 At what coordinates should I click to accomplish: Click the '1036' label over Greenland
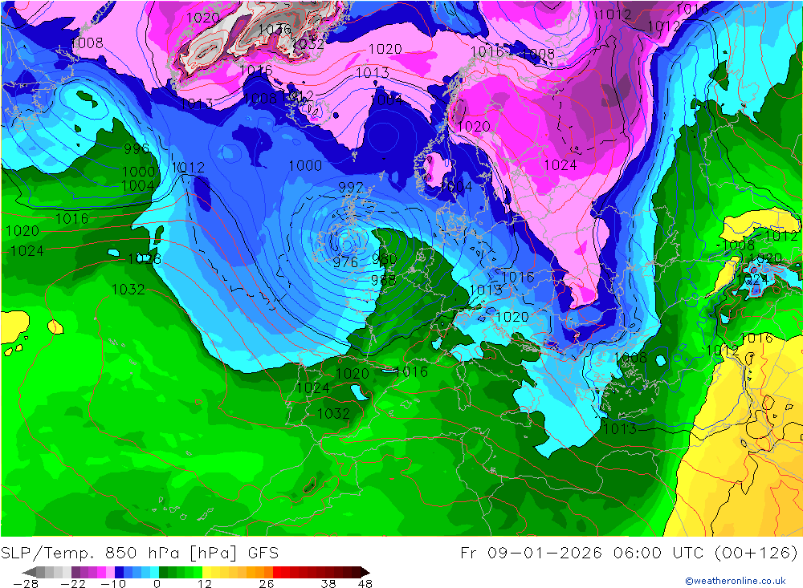click(x=275, y=29)
